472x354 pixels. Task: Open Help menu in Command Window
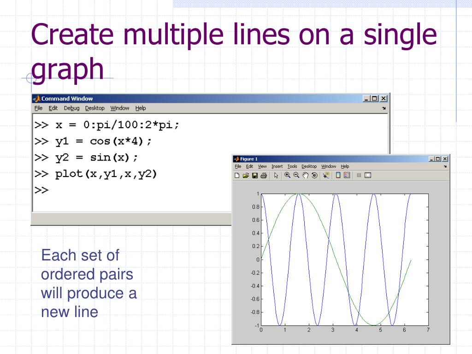(x=141, y=108)
